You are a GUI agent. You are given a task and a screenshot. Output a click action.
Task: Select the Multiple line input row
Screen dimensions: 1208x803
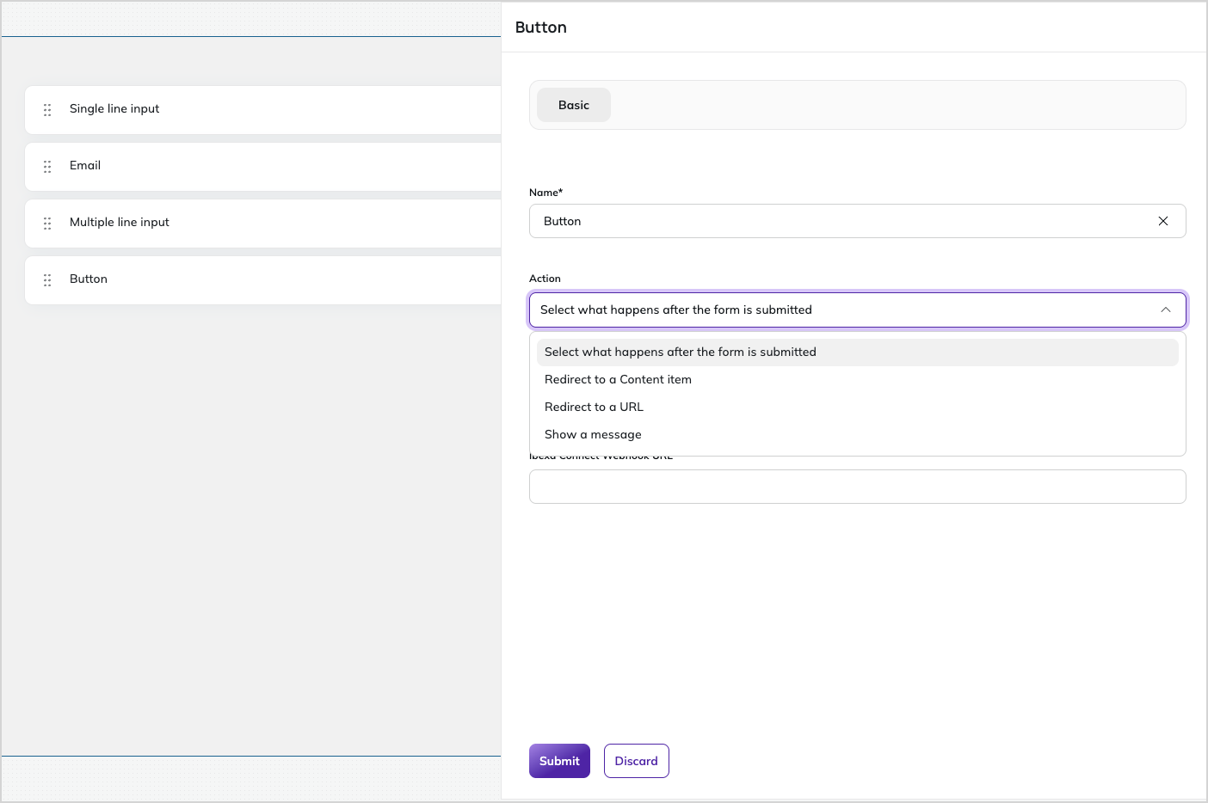point(263,224)
